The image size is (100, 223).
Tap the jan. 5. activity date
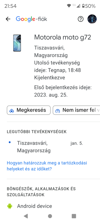77,143
